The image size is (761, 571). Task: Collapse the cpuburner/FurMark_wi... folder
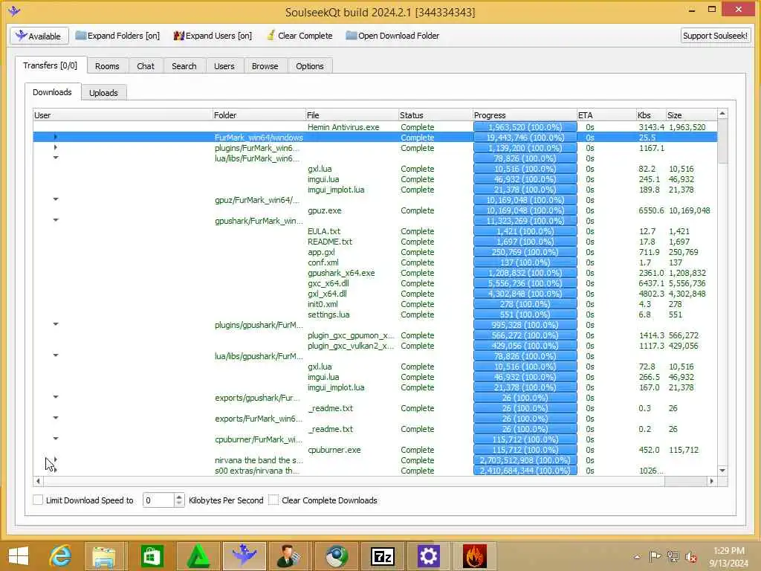(x=55, y=439)
